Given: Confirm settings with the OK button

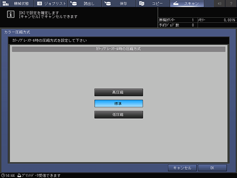Looking at the screenshot, I should tap(212, 168).
